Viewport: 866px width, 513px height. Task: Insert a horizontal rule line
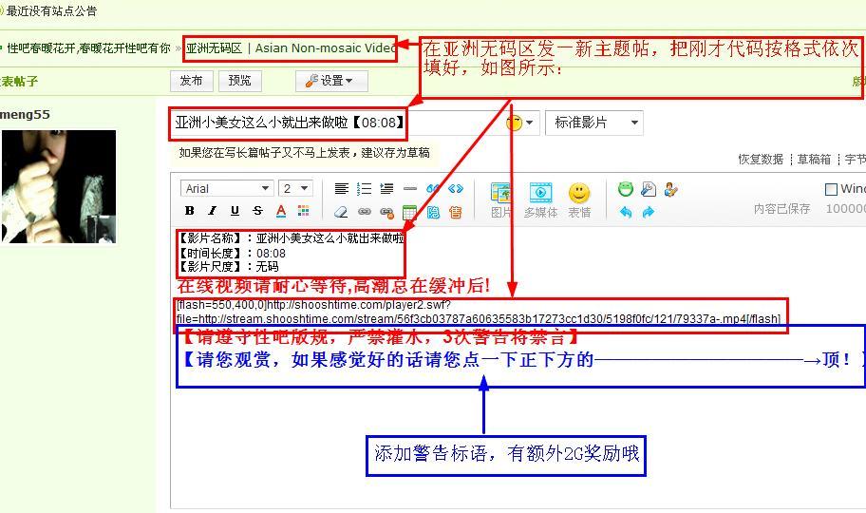point(410,189)
